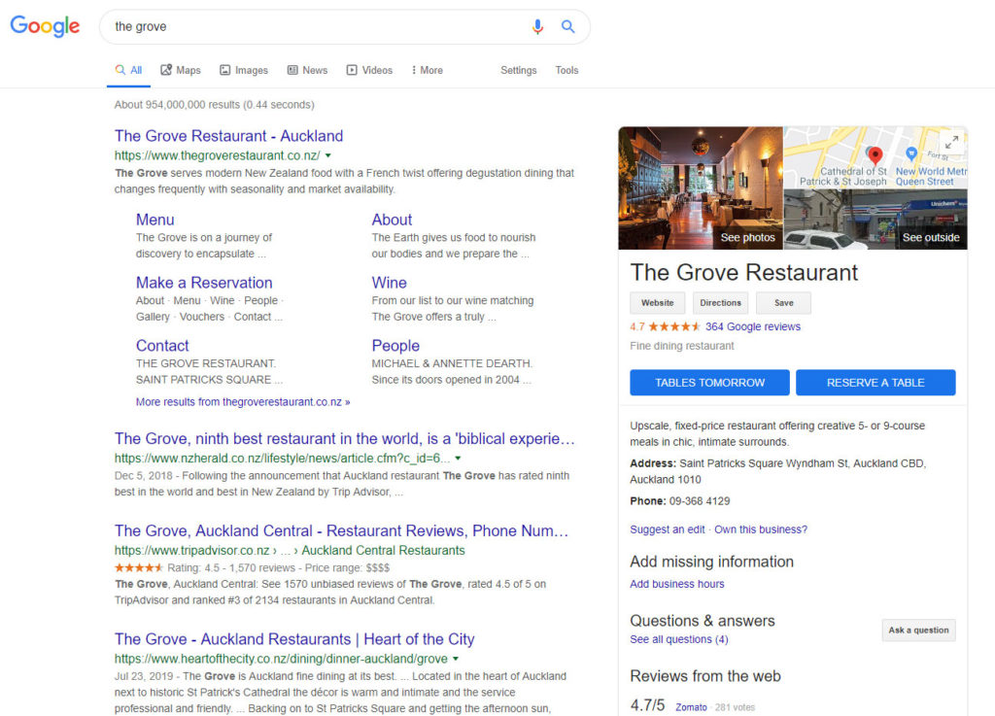The width and height of the screenshot is (995, 716).
Task: Open the Tools option
Action: click(566, 70)
